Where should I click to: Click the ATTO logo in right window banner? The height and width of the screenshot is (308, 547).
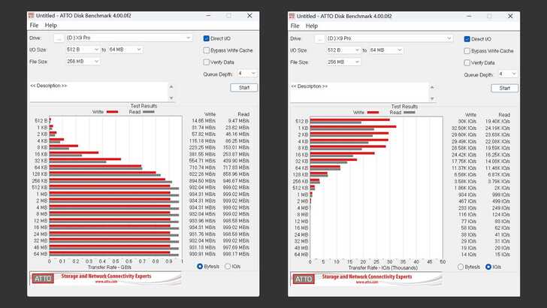(x=301, y=279)
